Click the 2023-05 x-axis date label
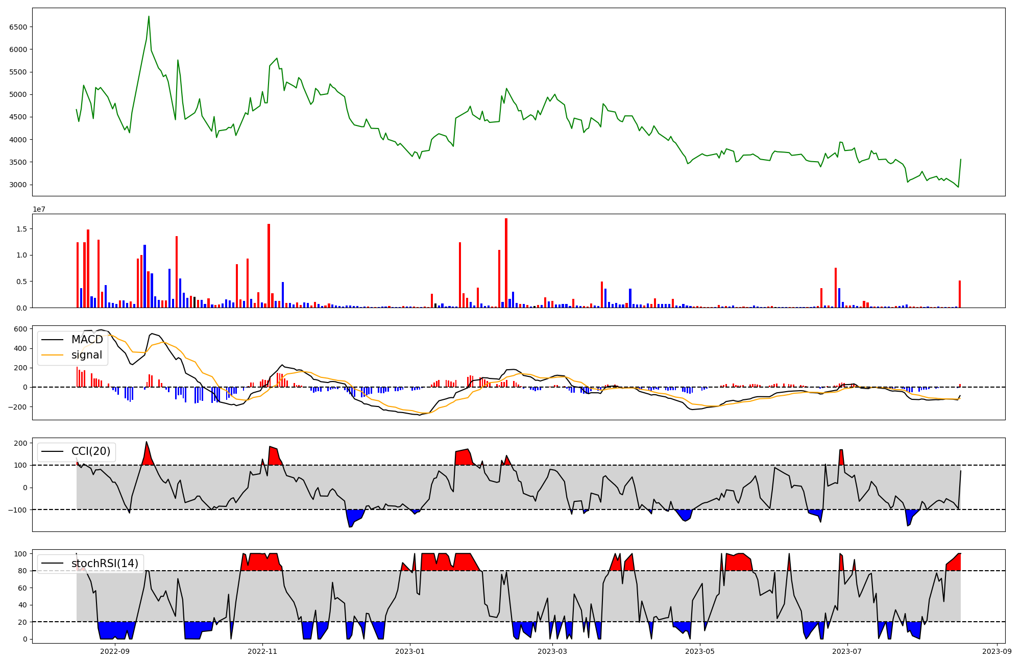This screenshot has height=663, width=1021. point(700,651)
